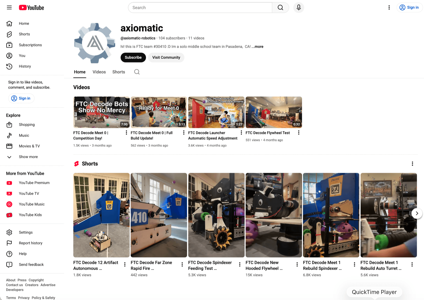This screenshot has width=424, height=300.
Task: Open menu for Full Build Update video
Action: [184, 133]
